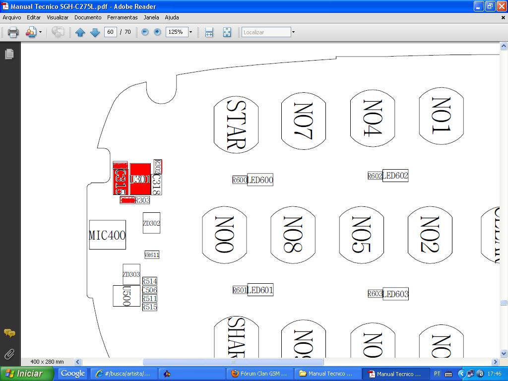Click the page number input field
508x381 pixels.
(110, 32)
